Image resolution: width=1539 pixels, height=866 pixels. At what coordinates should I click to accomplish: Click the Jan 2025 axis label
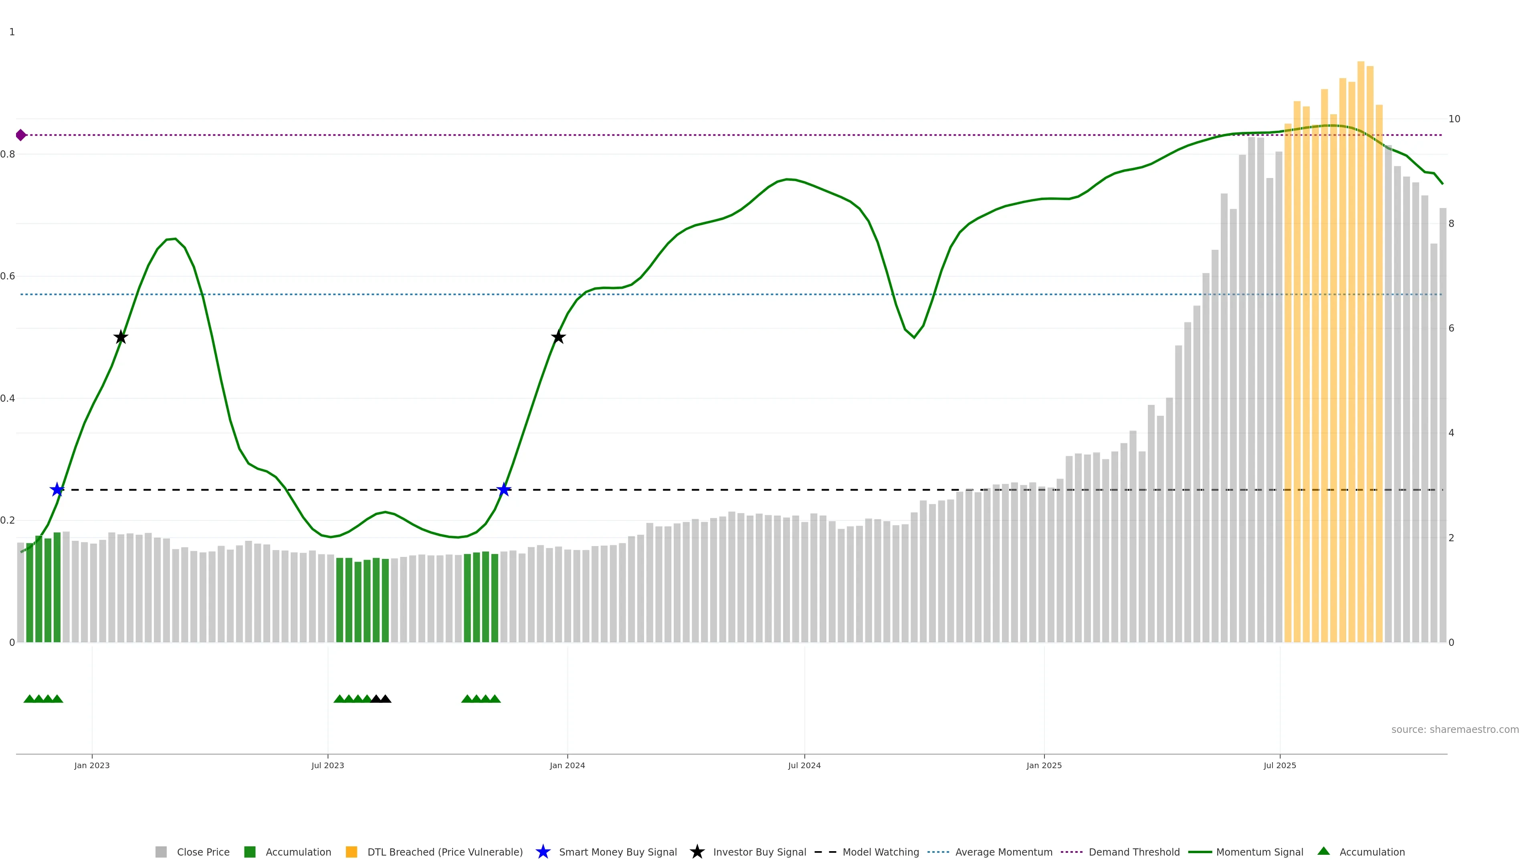pyautogui.click(x=1044, y=765)
